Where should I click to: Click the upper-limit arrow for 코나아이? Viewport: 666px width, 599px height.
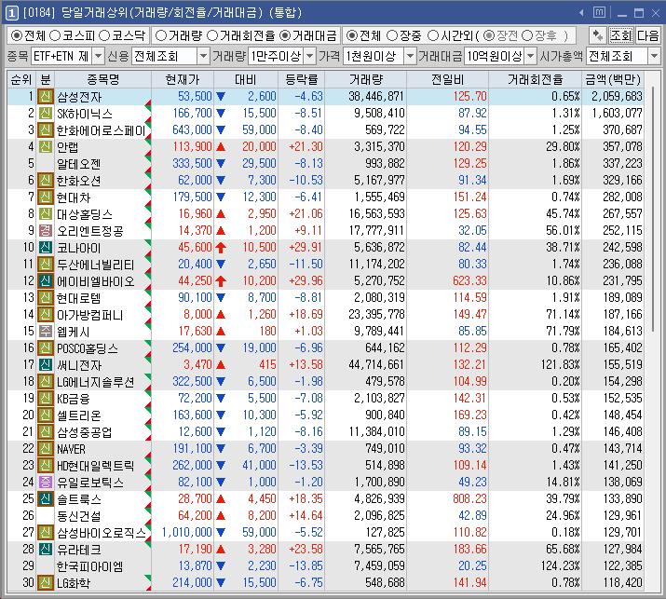point(221,248)
